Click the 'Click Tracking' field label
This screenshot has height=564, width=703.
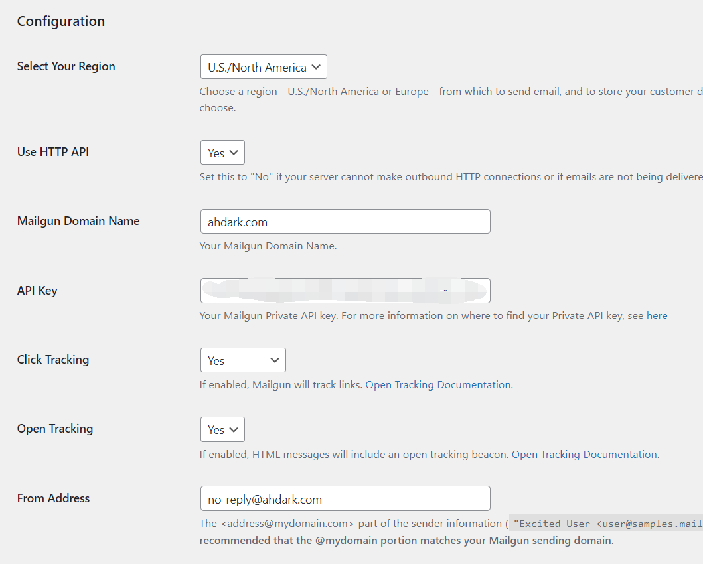tap(53, 360)
